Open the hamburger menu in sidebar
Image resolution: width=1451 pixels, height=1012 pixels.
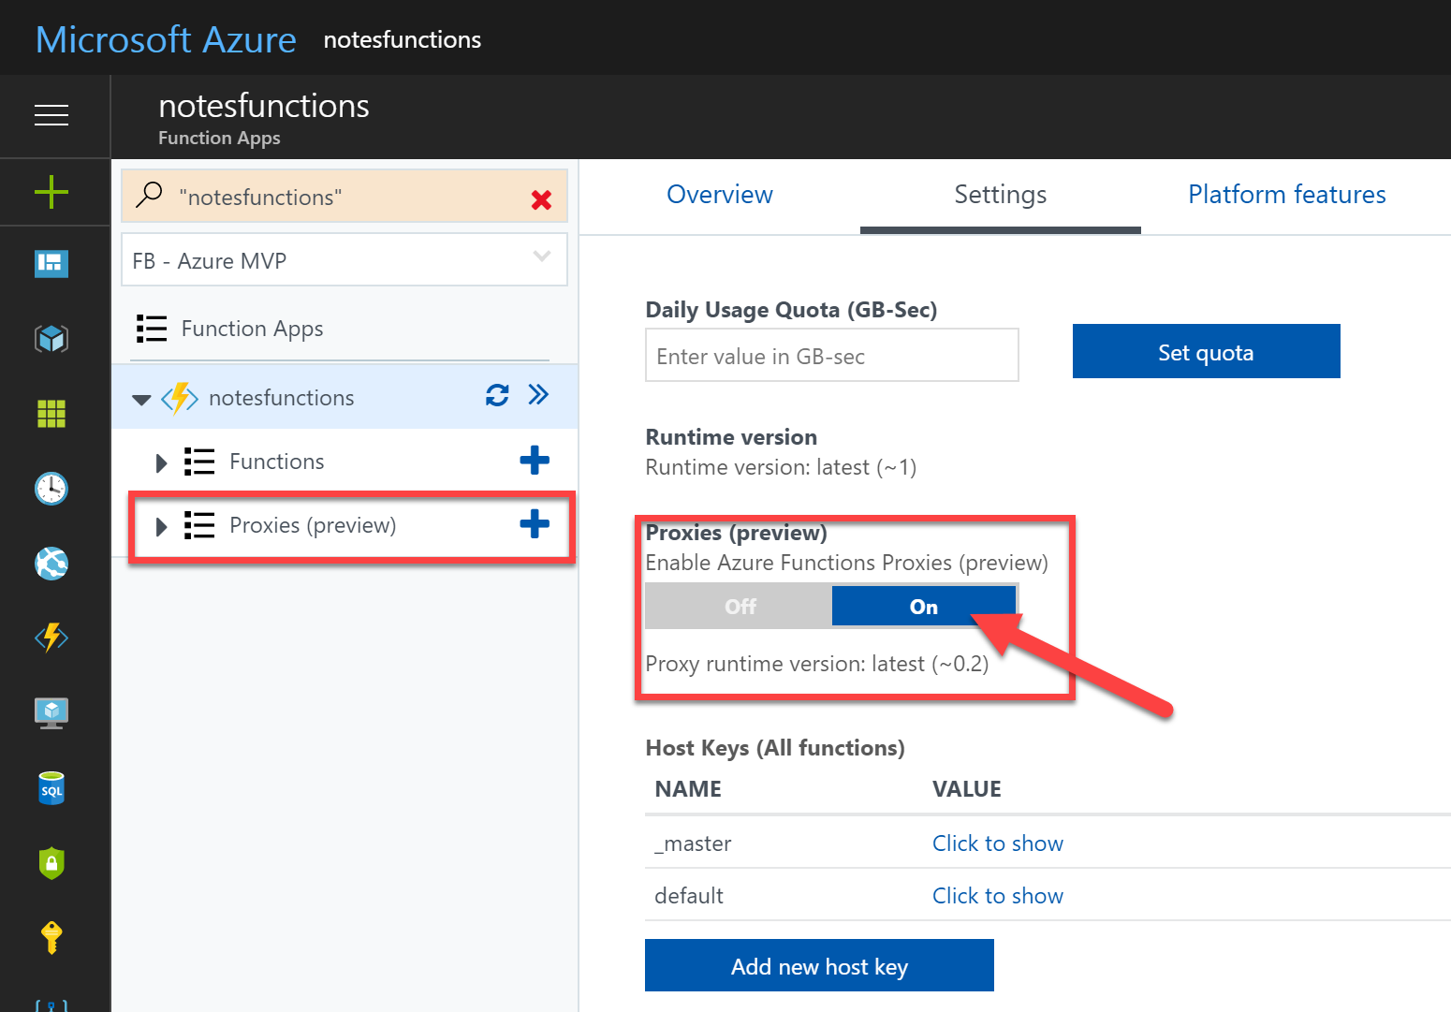(51, 115)
